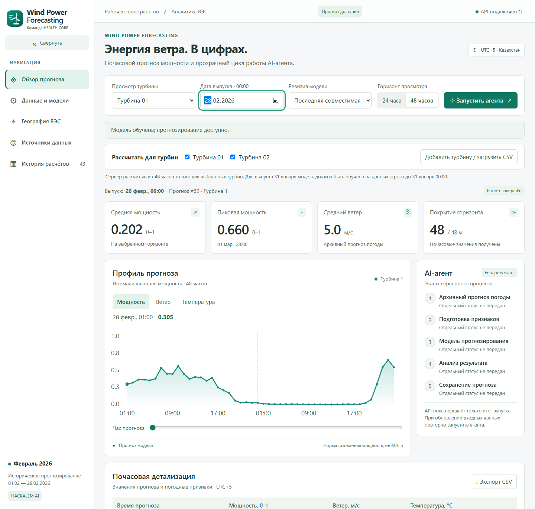Click the API refresh icon
This screenshot has width=535, height=509.
520,12
